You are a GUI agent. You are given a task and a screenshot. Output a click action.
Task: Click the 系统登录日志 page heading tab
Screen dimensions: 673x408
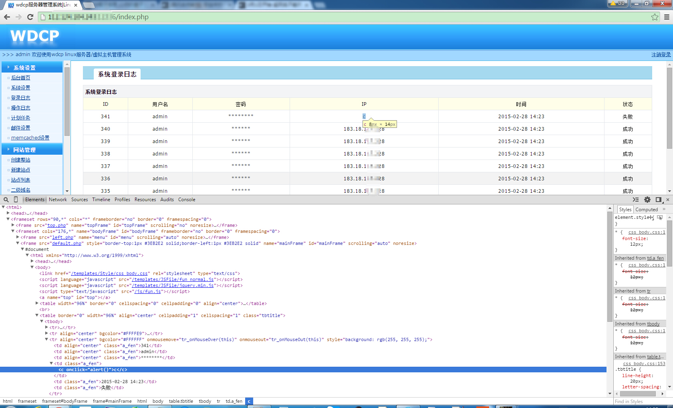[117, 74]
